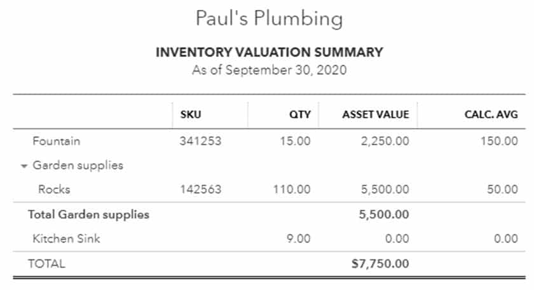The height and width of the screenshot is (290, 534).
Task: Click the Rocks quantity 110.00
Action: coord(292,189)
